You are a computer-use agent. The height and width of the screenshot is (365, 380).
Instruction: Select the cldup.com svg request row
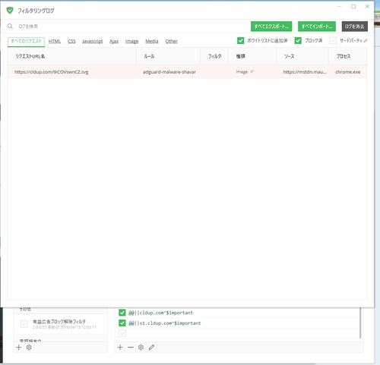tap(187, 72)
